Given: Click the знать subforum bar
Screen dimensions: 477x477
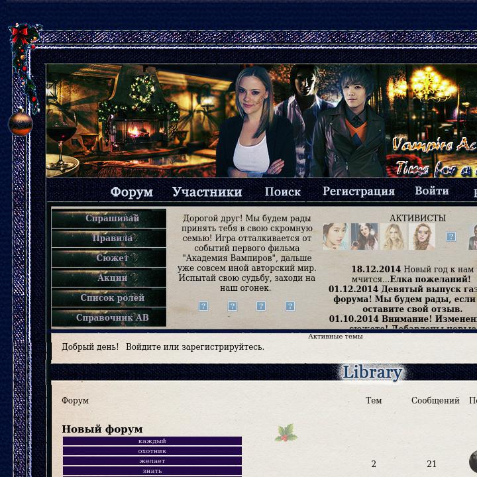Looking at the screenshot, I should click(152, 471).
